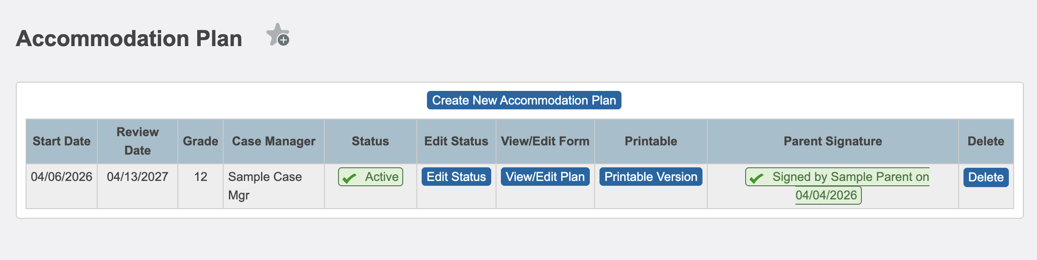Image resolution: width=1037 pixels, height=260 pixels.
Task: Click the add-to-favorites star icon
Action: (277, 35)
